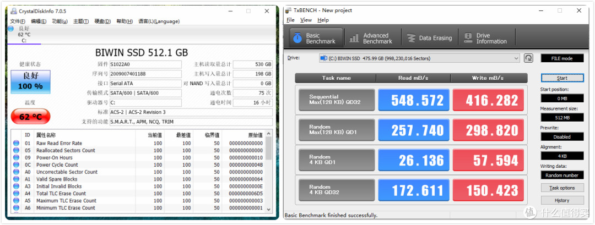The height and width of the screenshot is (225, 595).
Task: Open the 主题(T) menu in CrystalDiskInfo
Action: [81, 21]
